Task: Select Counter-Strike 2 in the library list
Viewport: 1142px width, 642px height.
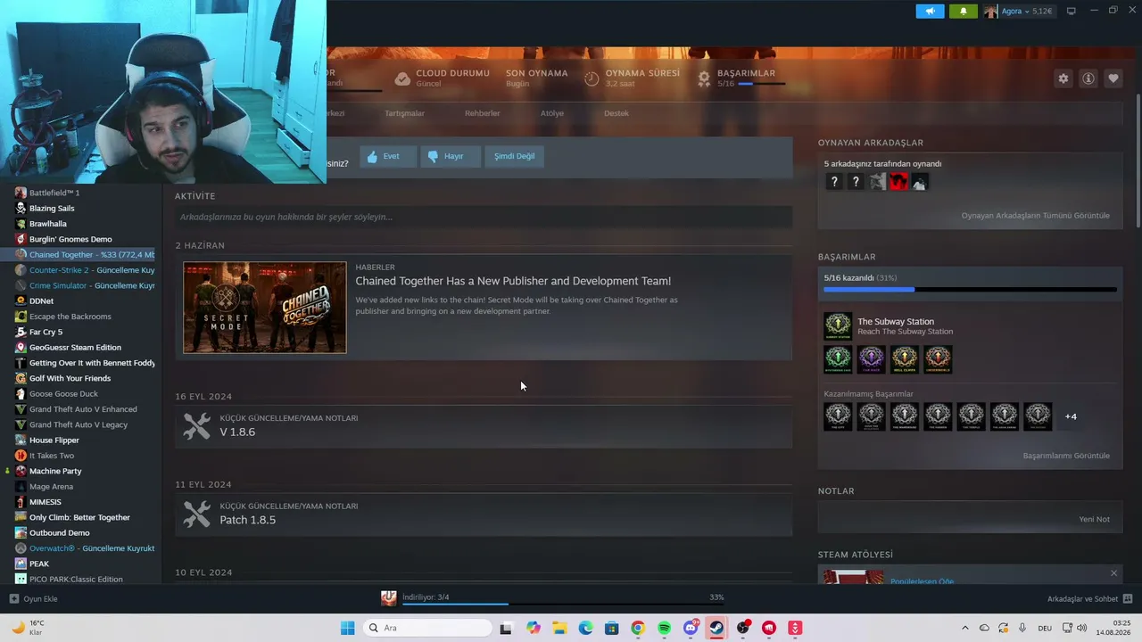Action: (80, 270)
